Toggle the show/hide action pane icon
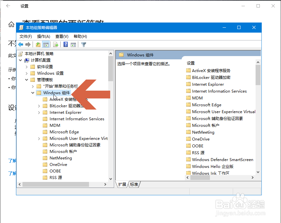 tap(73, 44)
